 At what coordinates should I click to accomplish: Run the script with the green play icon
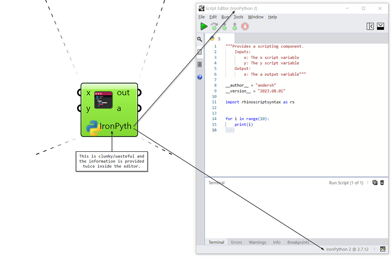coord(203,26)
